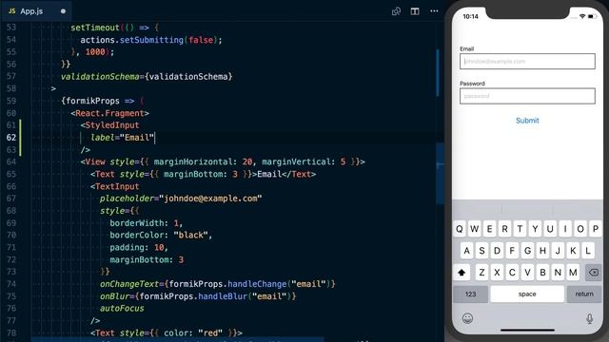Screen dimensions: 609x342
Task: Tap the E key on the keyboard
Action: 489,229
